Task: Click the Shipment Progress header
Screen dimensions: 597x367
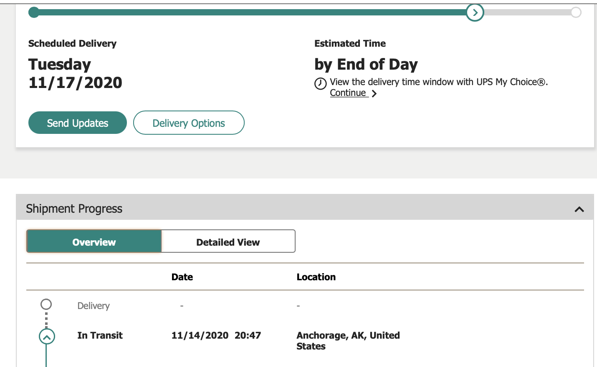Action: [x=74, y=209]
